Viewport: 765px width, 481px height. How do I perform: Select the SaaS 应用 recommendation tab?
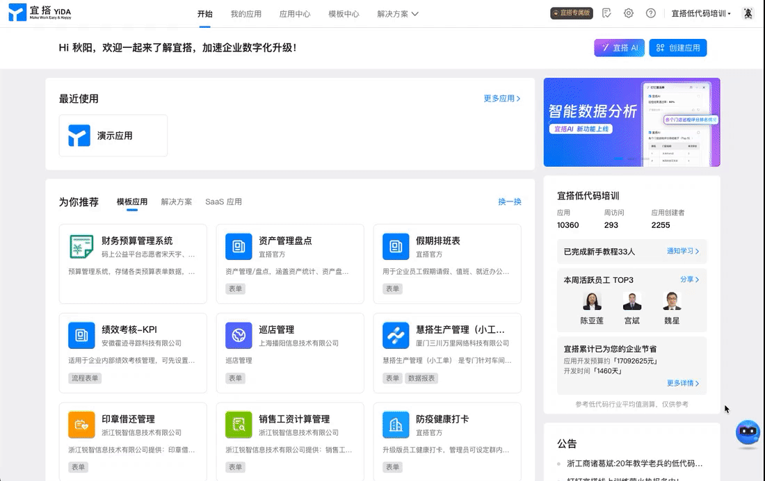coord(223,202)
